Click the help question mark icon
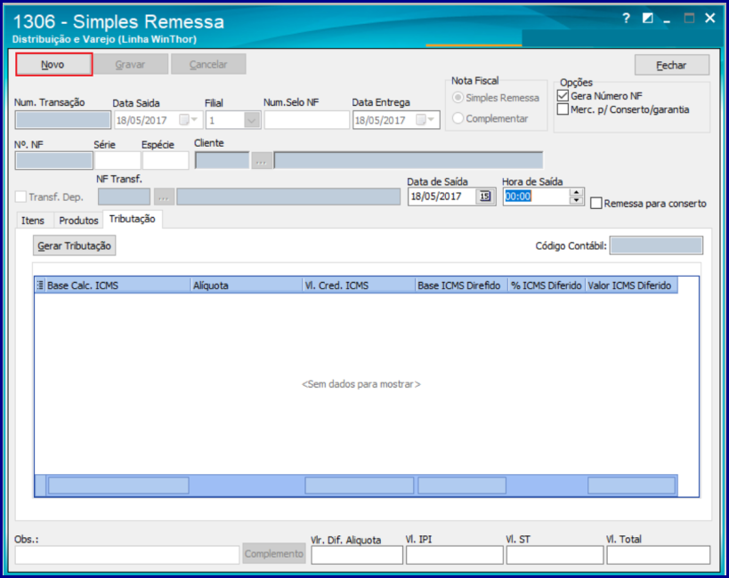This screenshot has width=729, height=578. 626,19
